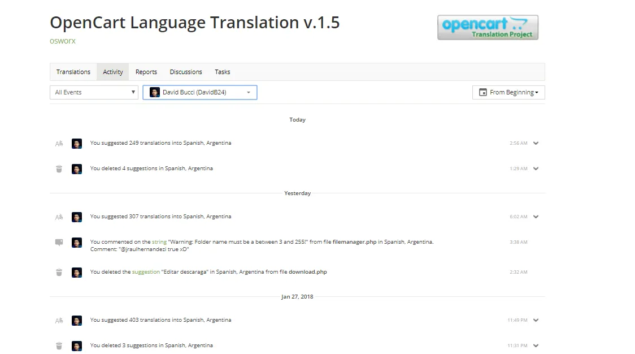The width and height of the screenshot is (635, 354).
Task: Click the 2:56 AM timestamp
Action: 519,143
